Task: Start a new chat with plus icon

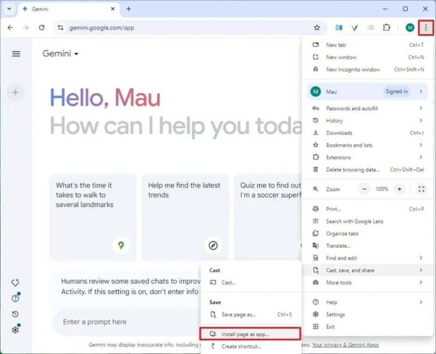Action: tap(15, 92)
